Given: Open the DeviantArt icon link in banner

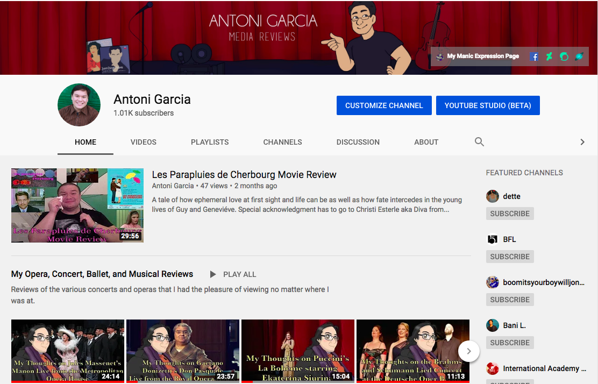Looking at the screenshot, I should [x=549, y=56].
